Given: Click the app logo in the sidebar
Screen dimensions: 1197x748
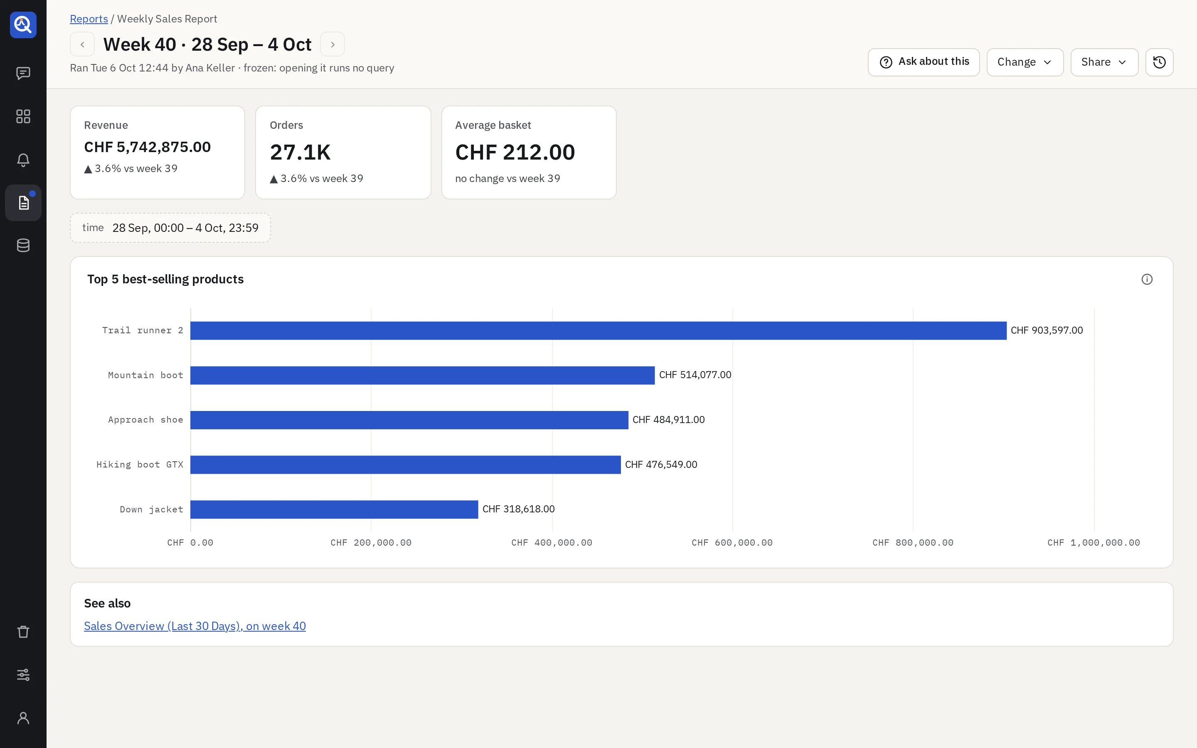Looking at the screenshot, I should (23, 25).
